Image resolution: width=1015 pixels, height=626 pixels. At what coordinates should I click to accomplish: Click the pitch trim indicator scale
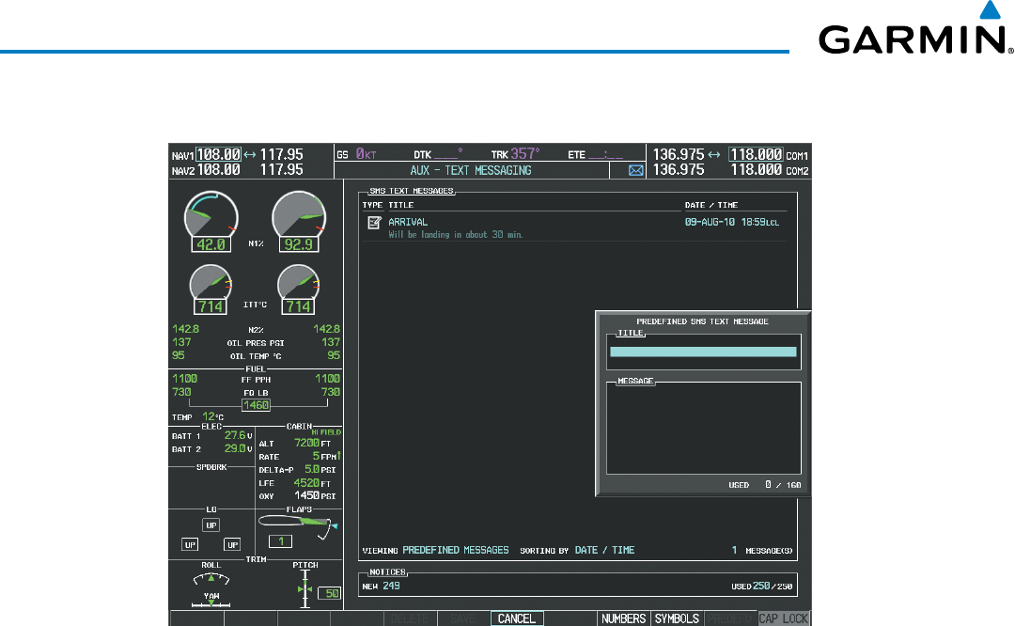(x=305, y=587)
